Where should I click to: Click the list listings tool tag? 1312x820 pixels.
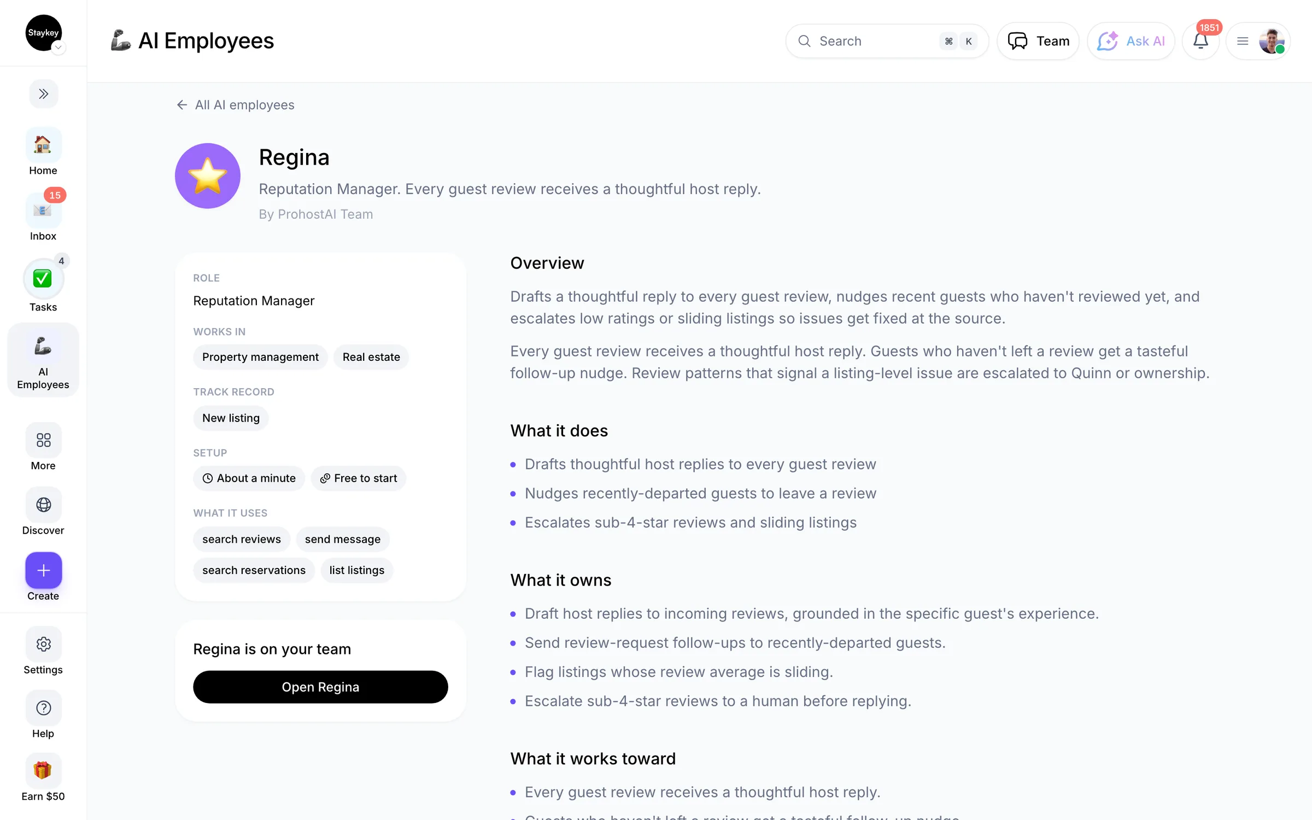tap(357, 570)
